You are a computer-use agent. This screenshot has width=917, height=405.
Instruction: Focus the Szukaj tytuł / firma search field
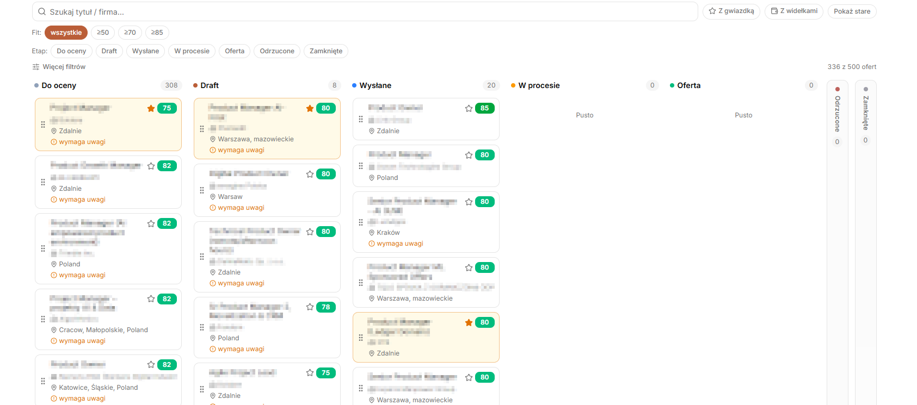point(365,11)
